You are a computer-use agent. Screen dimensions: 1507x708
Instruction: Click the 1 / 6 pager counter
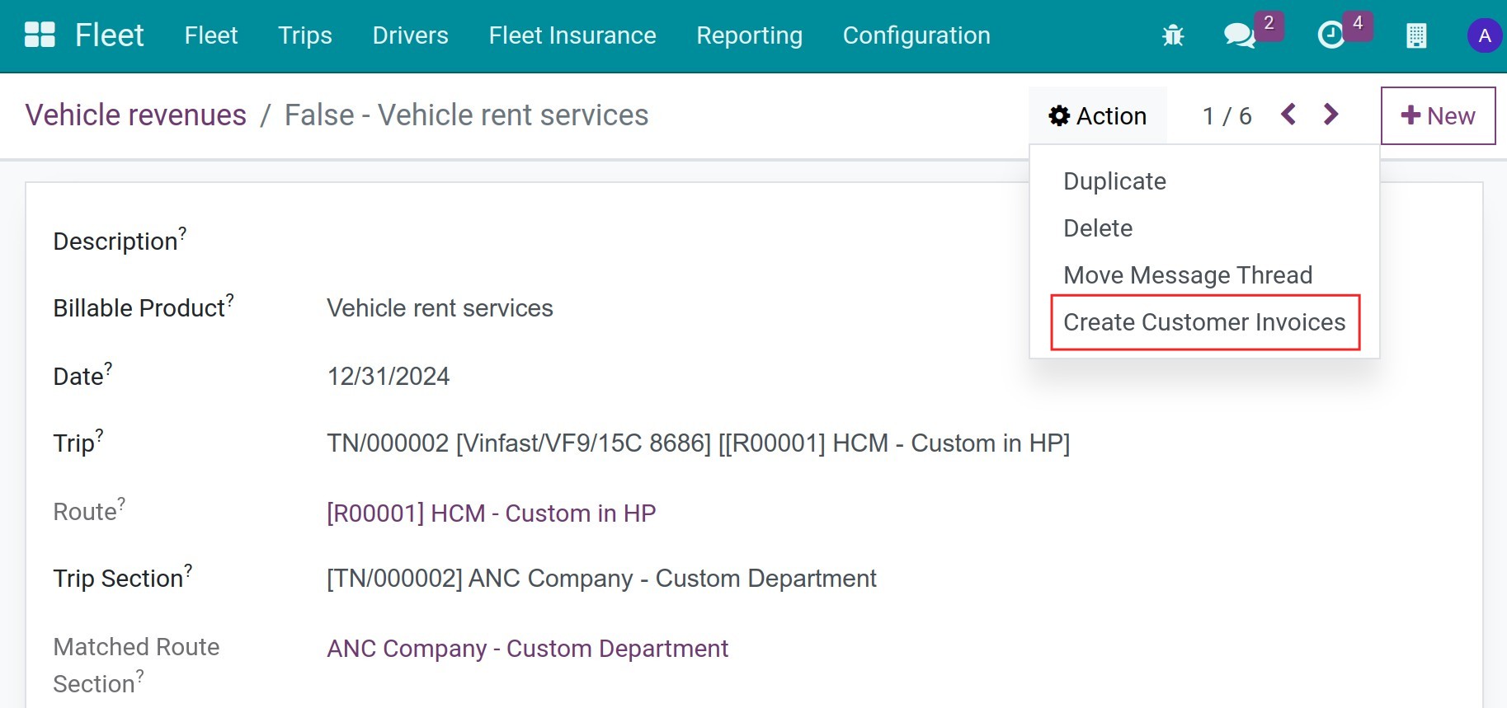(x=1227, y=116)
